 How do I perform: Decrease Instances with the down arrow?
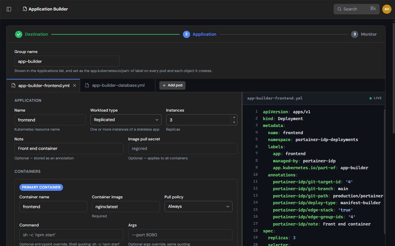(x=234, y=122)
